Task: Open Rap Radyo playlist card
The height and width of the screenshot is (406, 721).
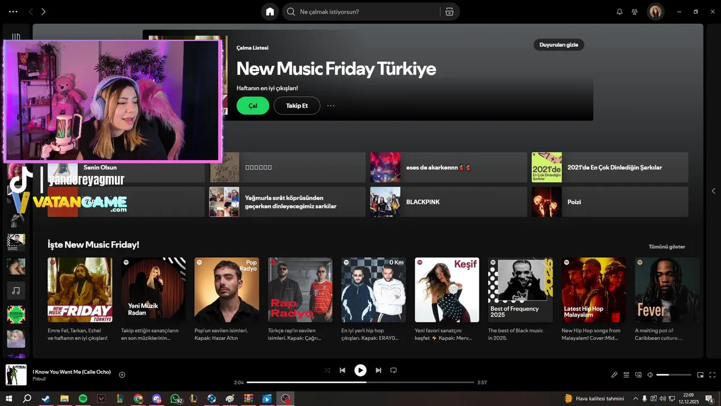Action: click(300, 299)
